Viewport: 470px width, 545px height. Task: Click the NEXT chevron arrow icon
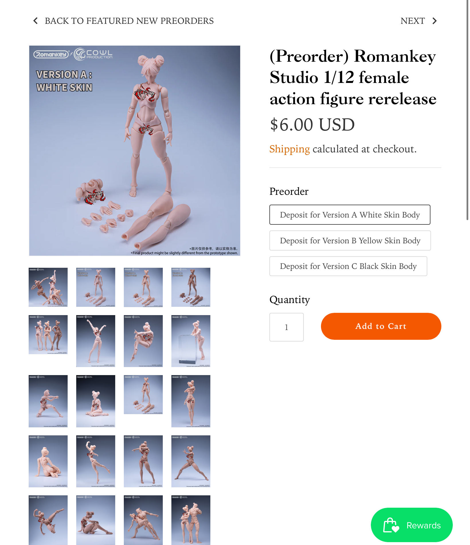coord(435,21)
